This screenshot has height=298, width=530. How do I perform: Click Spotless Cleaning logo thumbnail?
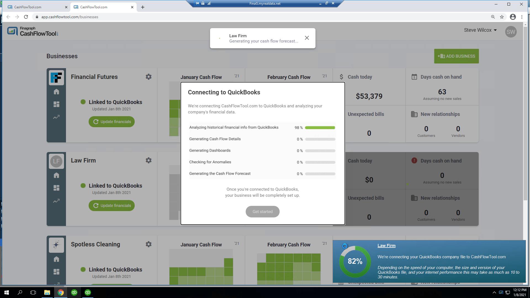[x=56, y=245]
